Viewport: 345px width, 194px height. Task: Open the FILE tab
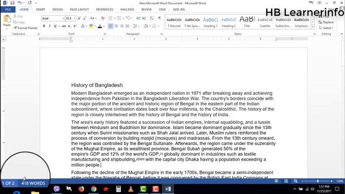[8, 10]
